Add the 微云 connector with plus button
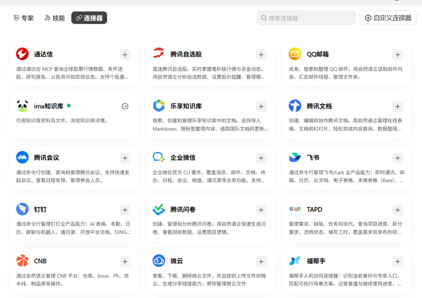The width and height of the screenshot is (422, 298). click(x=261, y=261)
